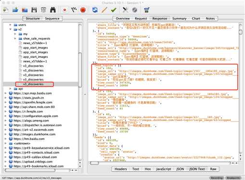Viewport: 245px width, 180px height.
Task: Save the session with the floppy disk icon
Action: [x=34, y=10]
